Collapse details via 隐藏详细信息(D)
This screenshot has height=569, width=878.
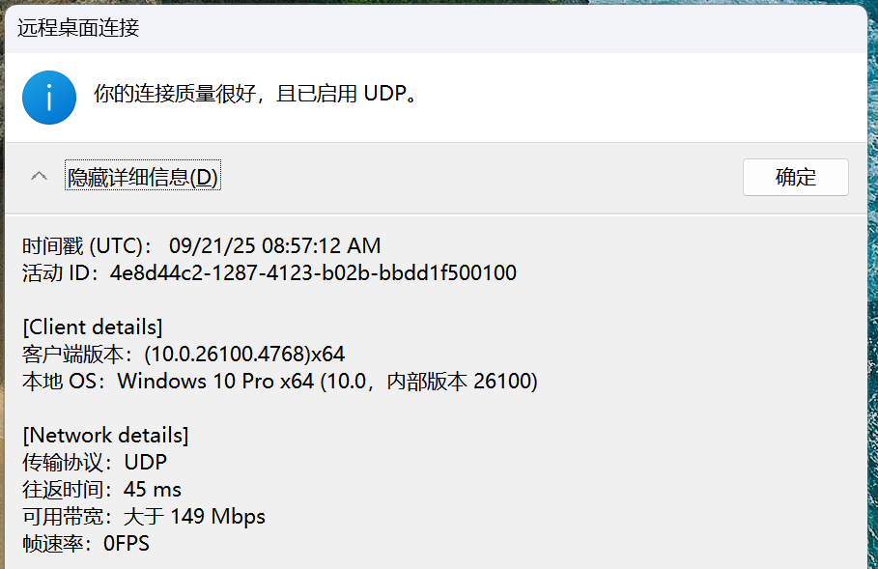coord(143,178)
